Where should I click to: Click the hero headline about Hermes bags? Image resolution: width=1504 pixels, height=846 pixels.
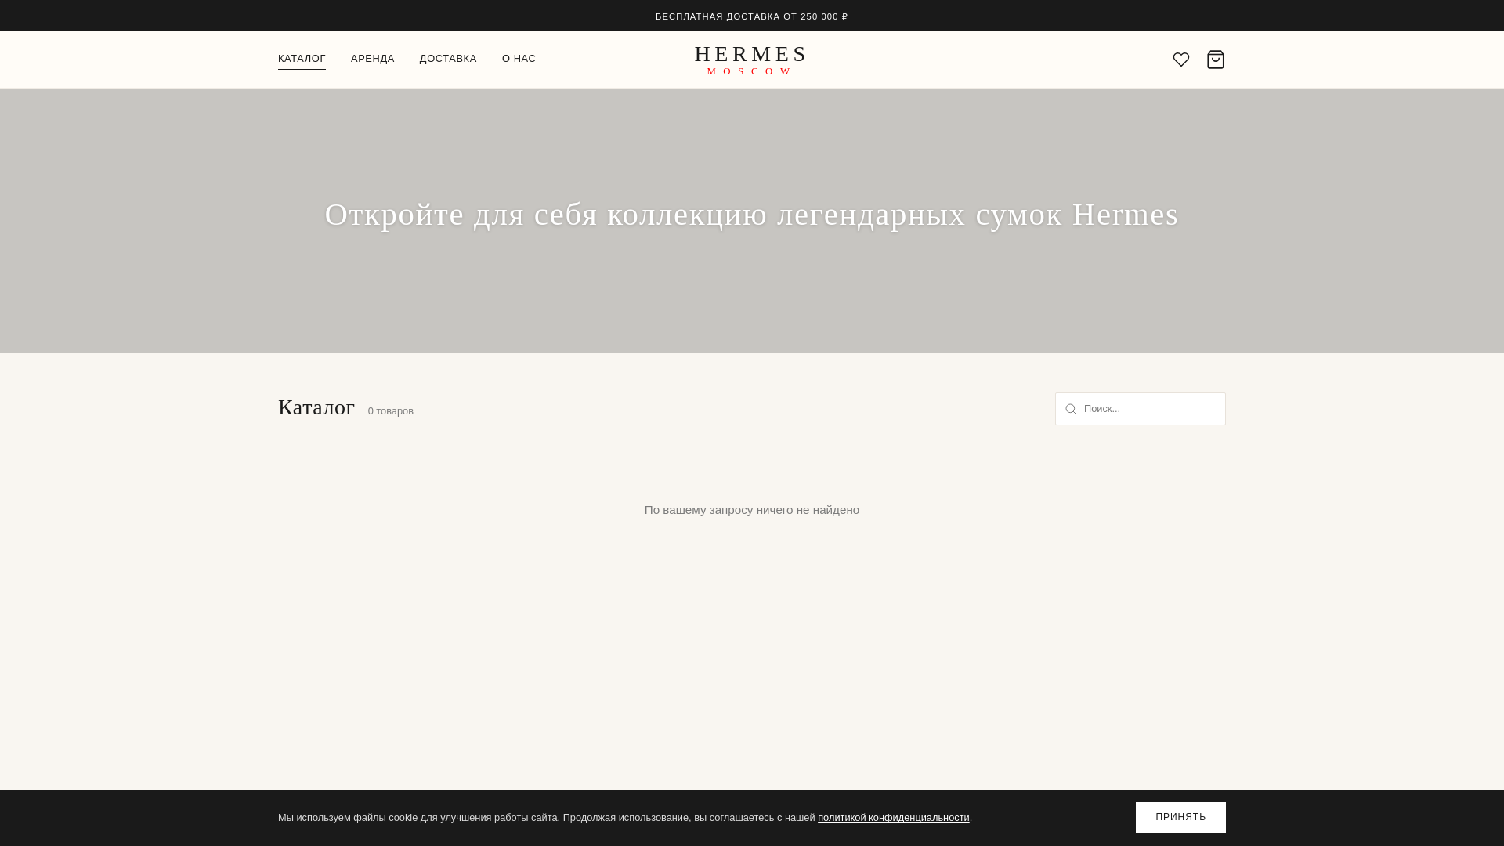tap(752, 215)
